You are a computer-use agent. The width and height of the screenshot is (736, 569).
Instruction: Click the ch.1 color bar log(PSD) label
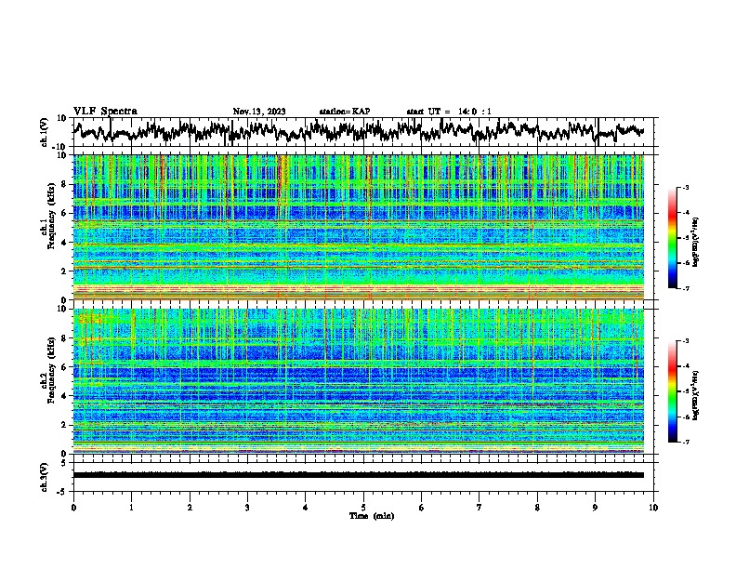tap(696, 243)
